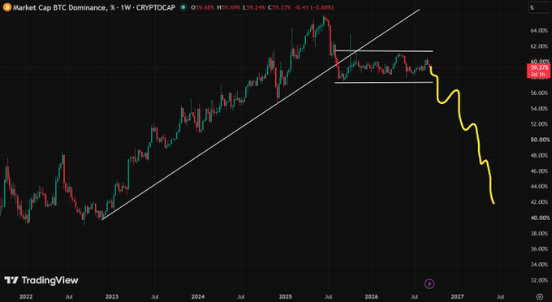Image resolution: width=552 pixels, height=302 pixels.
Task: Click the 2025 label on the time axis
Action: point(286,296)
